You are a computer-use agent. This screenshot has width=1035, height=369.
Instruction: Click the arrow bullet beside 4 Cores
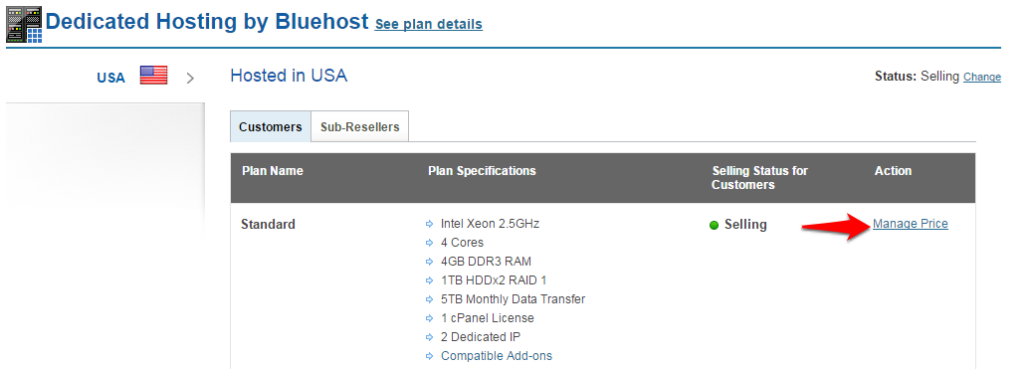tap(430, 243)
